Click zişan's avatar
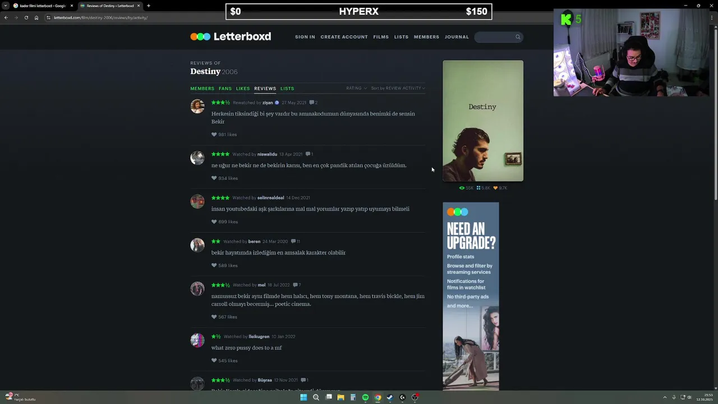Screen dimensions: 718x404 pos(197,106)
